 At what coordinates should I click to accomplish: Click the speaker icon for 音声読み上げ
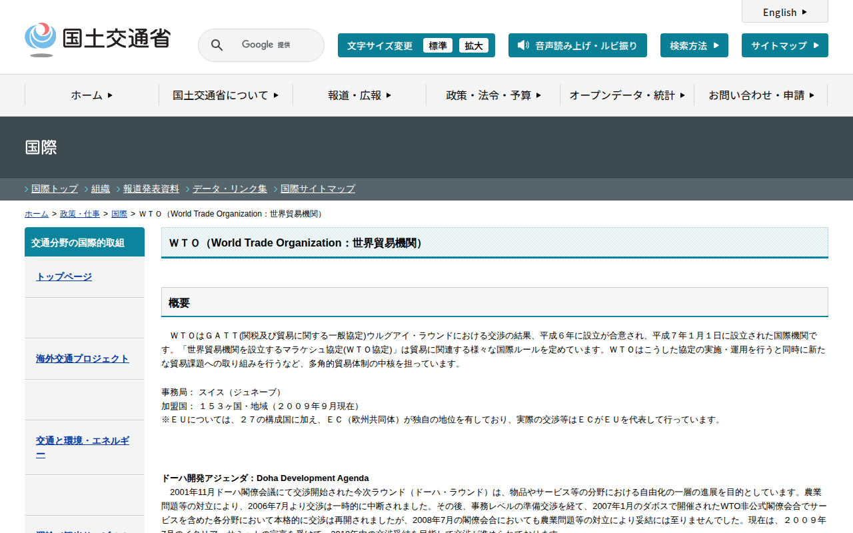523,45
